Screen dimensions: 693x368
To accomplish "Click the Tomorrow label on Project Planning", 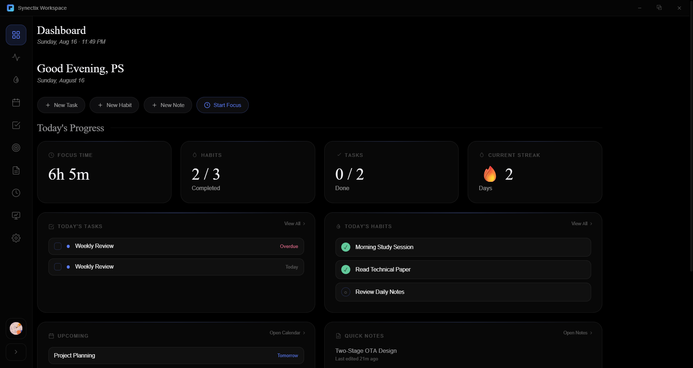I will coord(287,356).
